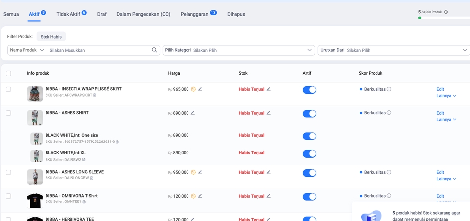470x221 pixels.
Task: Open orange promo icon on OMNIVORA T-Shirt price
Action: (193, 196)
